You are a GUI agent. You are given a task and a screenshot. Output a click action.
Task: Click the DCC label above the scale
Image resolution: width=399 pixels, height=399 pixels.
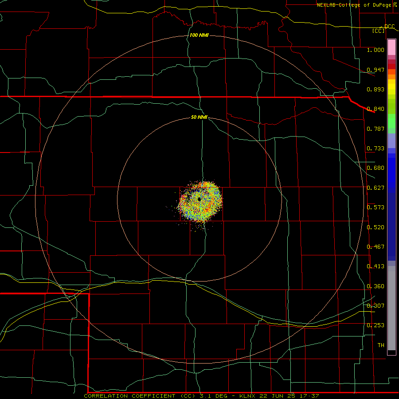tap(389, 26)
